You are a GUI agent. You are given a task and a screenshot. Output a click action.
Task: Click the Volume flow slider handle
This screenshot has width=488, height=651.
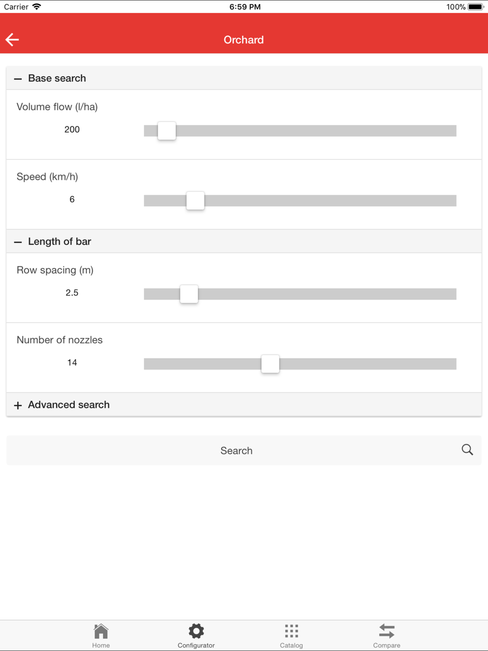[166, 131]
